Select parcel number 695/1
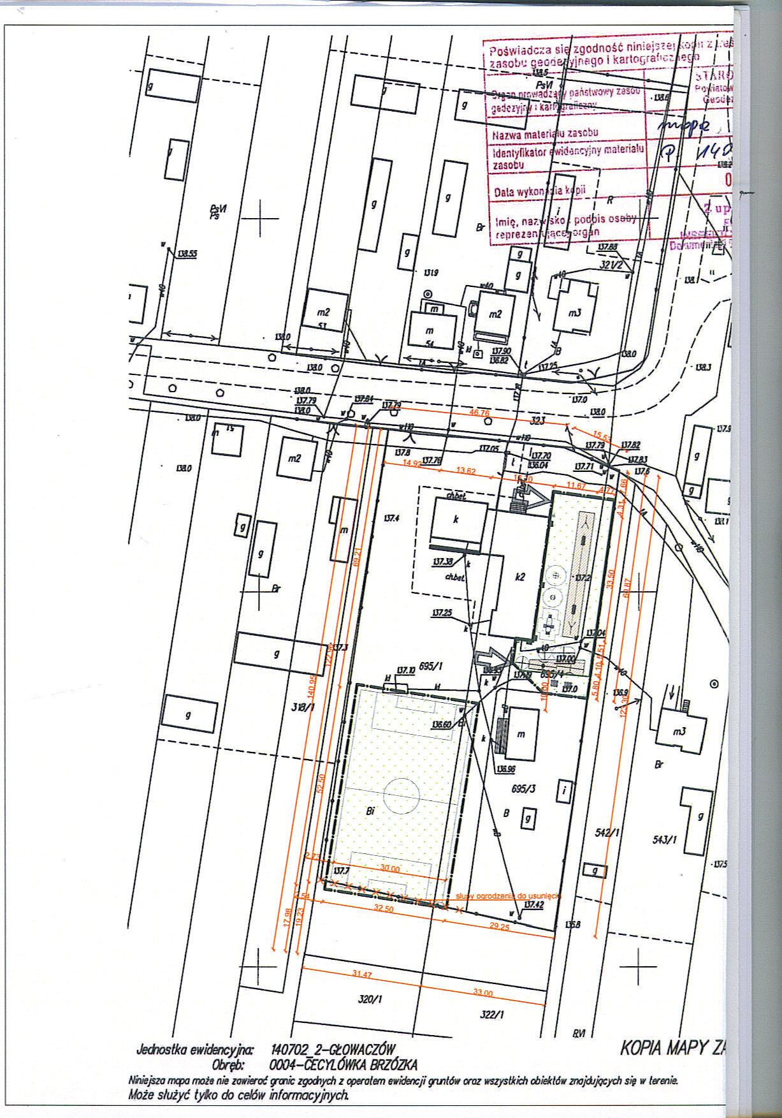 click(x=431, y=666)
